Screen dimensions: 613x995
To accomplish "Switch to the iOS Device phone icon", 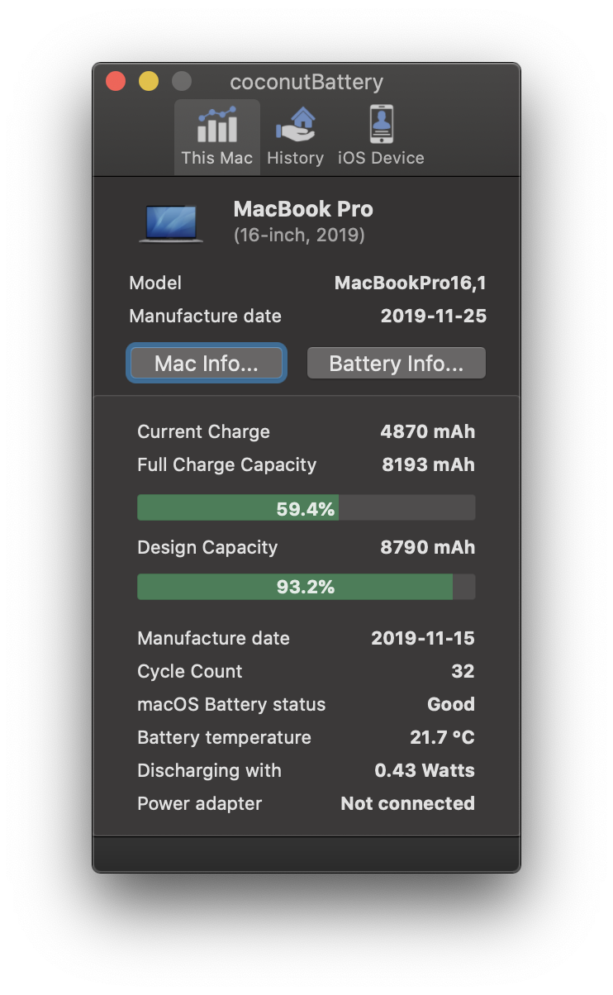I will pos(381,125).
